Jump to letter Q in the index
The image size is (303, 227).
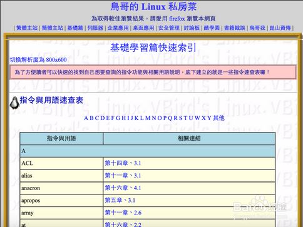(170, 118)
